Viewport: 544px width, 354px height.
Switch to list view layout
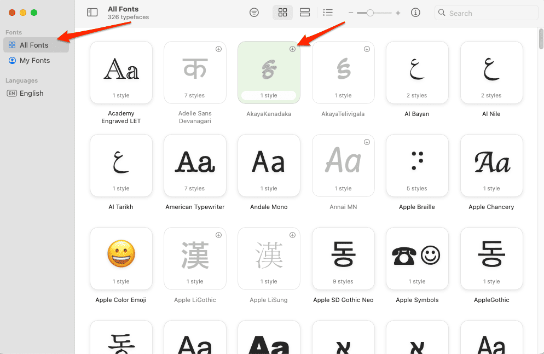click(x=328, y=13)
